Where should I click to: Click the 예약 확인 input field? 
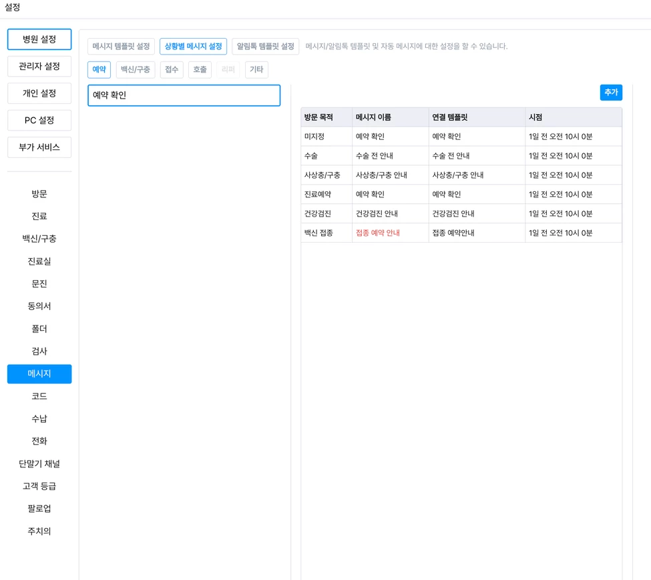click(184, 95)
